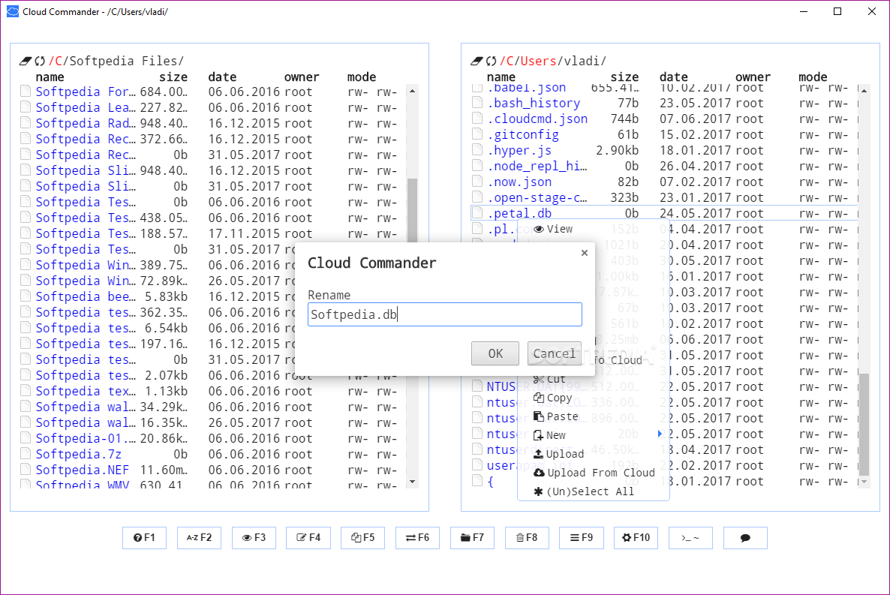Click the F2 rename button

[x=199, y=538]
